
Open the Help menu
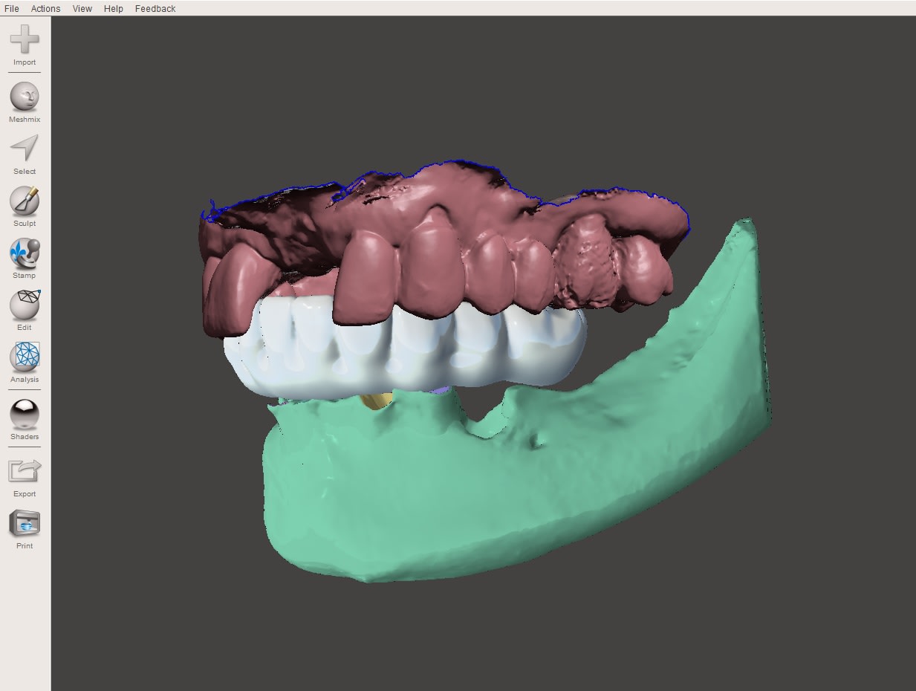(x=114, y=8)
